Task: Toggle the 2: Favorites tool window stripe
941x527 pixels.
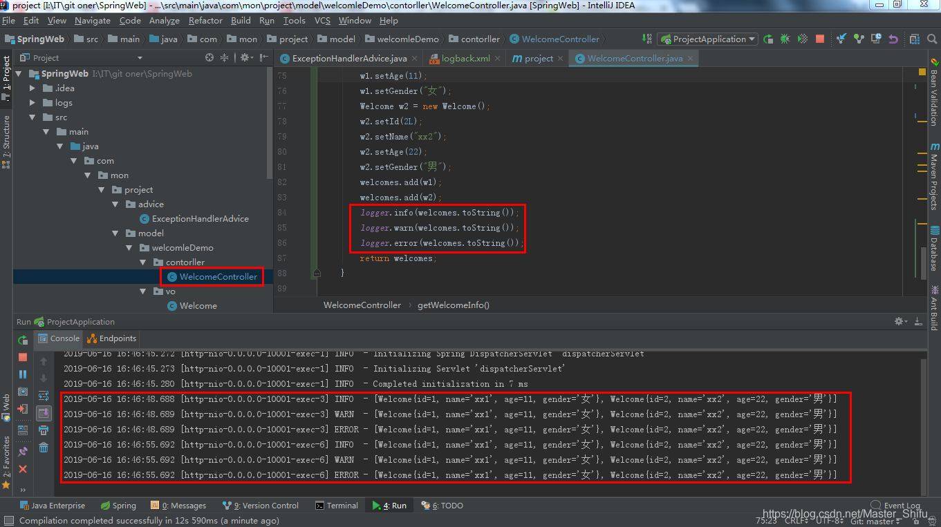Action: pyautogui.click(x=6, y=463)
